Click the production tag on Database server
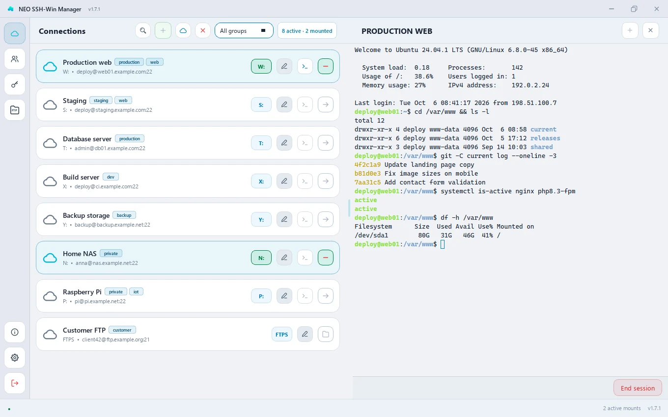668x417 pixels. pos(130,138)
